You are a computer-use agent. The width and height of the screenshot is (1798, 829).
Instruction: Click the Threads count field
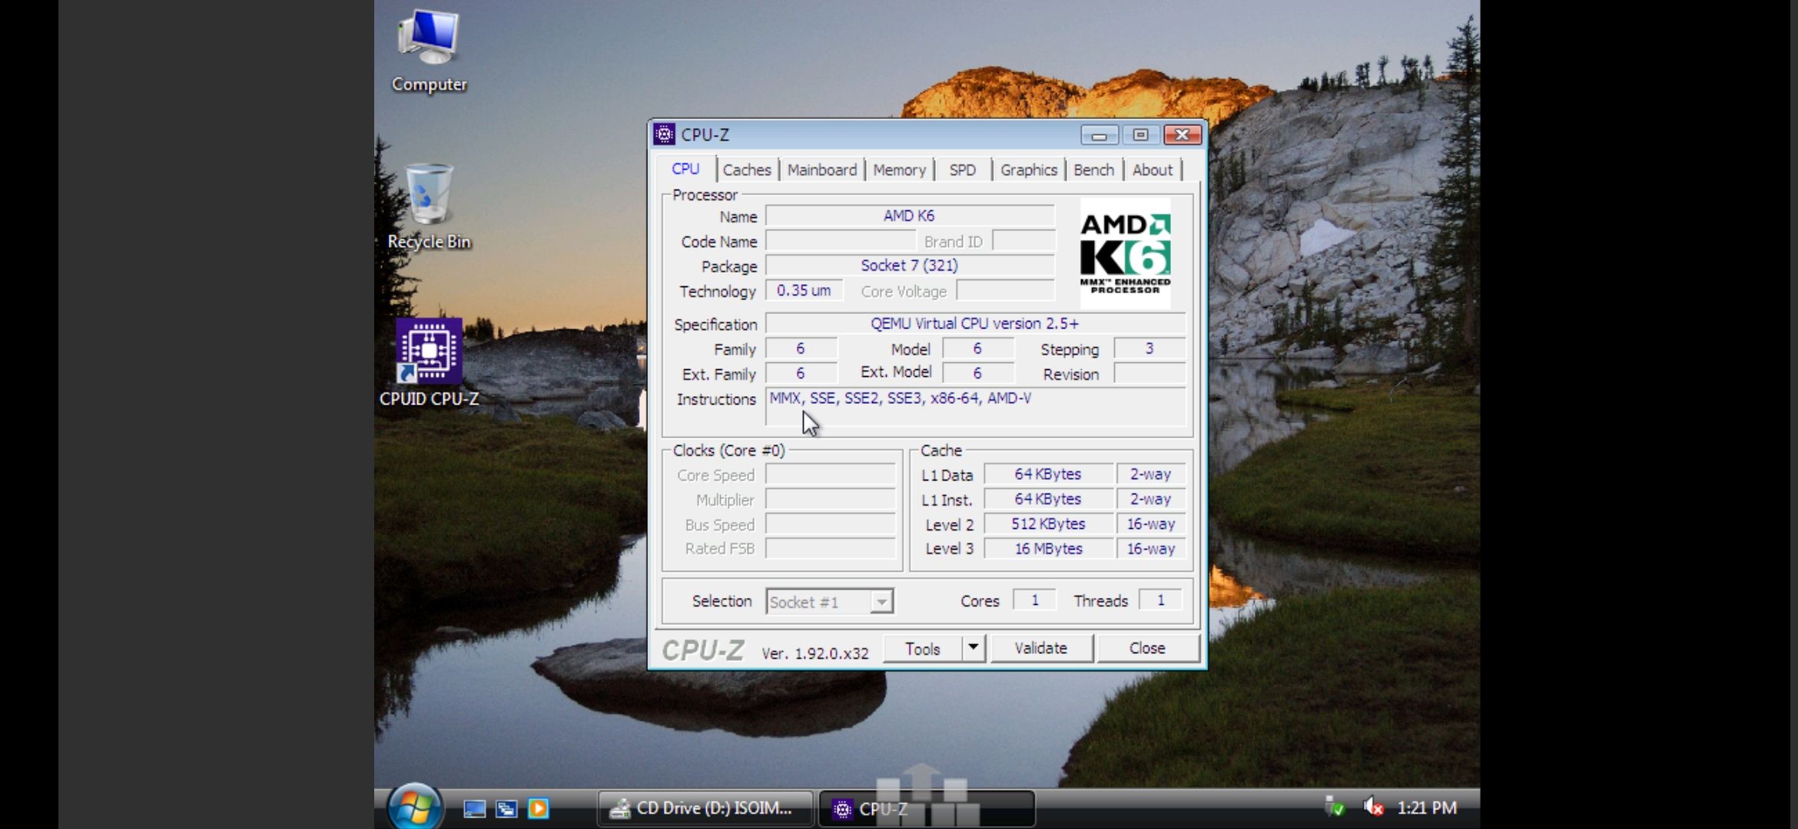[x=1160, y=600]
